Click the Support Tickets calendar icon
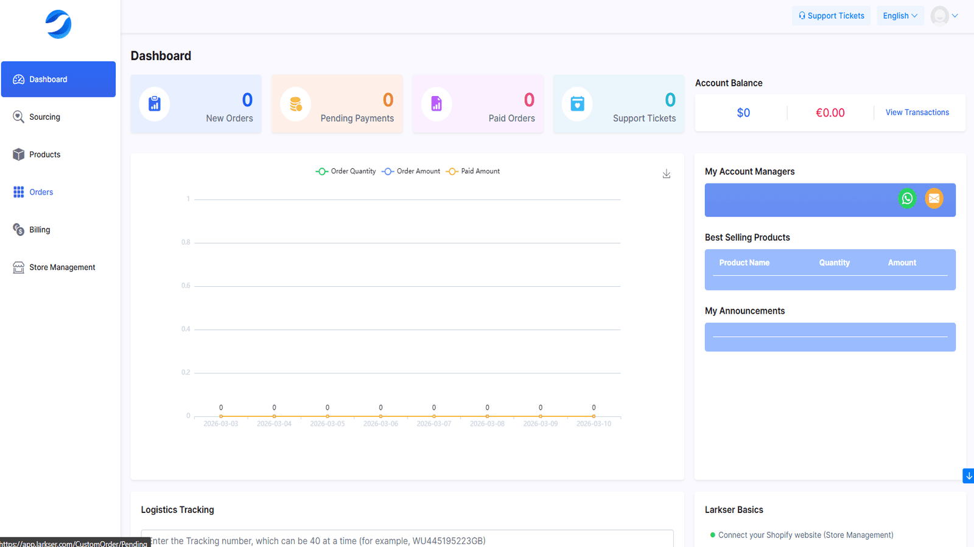 pos(577,104)
